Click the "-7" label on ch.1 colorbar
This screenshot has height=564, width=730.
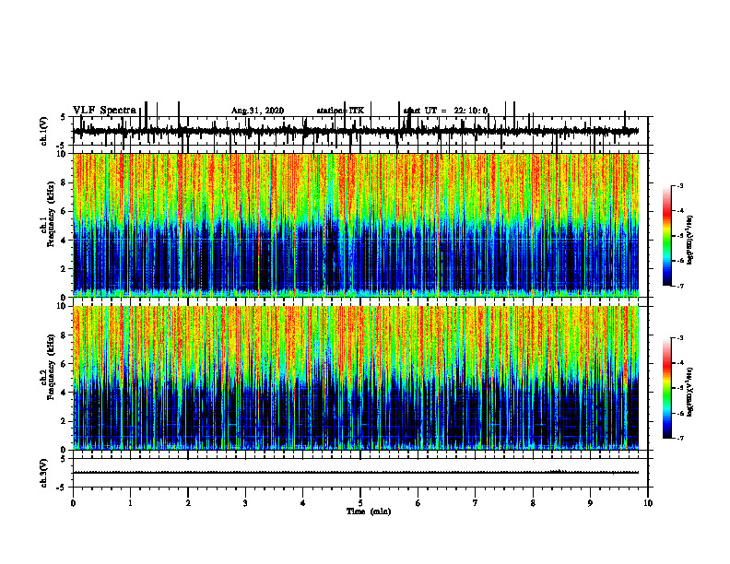tap(679, 286)
